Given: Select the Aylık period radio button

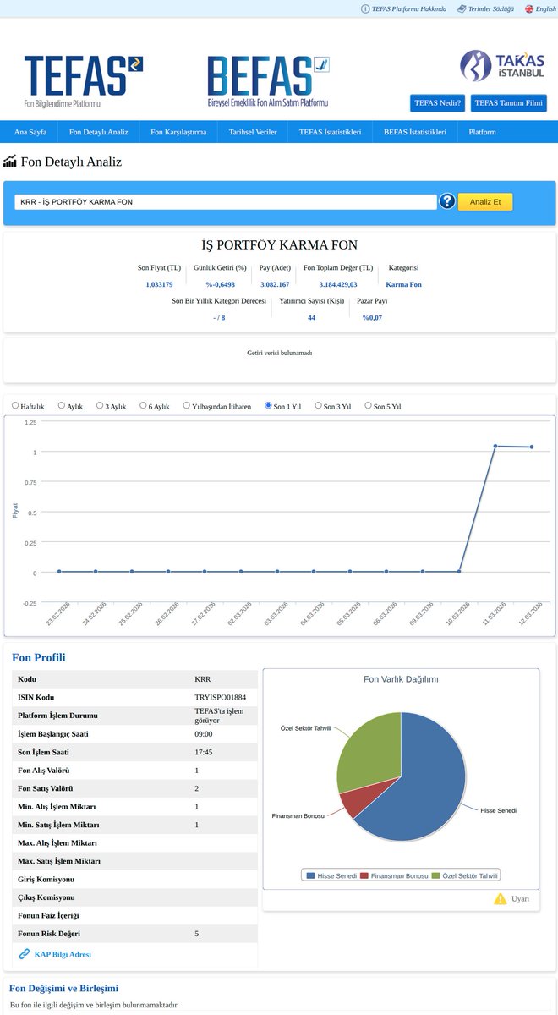Looking at the screenshot, I should click(62, 406).
